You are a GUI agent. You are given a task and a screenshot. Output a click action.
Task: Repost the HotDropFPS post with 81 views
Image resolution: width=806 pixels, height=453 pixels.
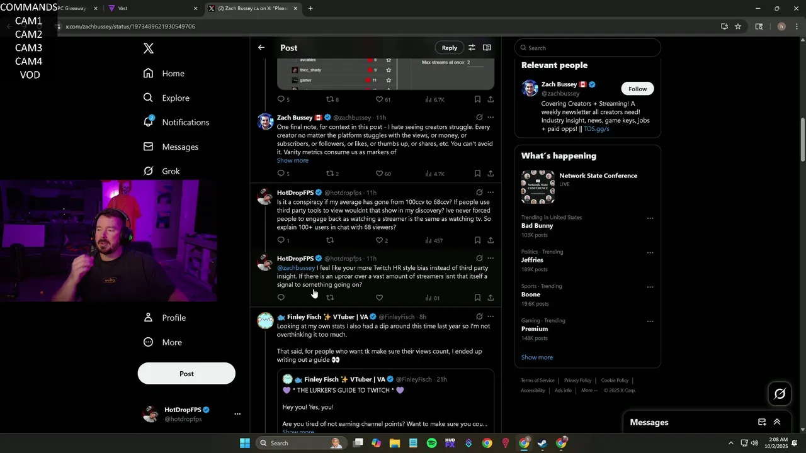(x=330, y=298)
